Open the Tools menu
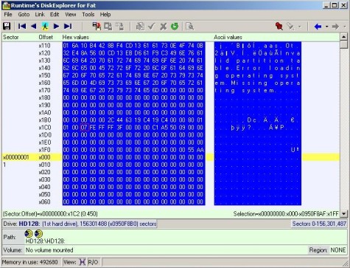Image resolution: width=350 pixels, height=268 pixels. pyautogui.click(x=88, y=15)
